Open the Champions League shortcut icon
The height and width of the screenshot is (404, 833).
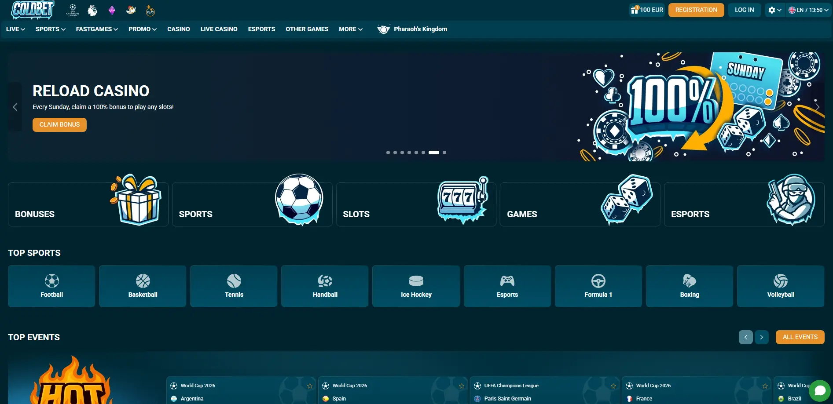click(73, 10)
